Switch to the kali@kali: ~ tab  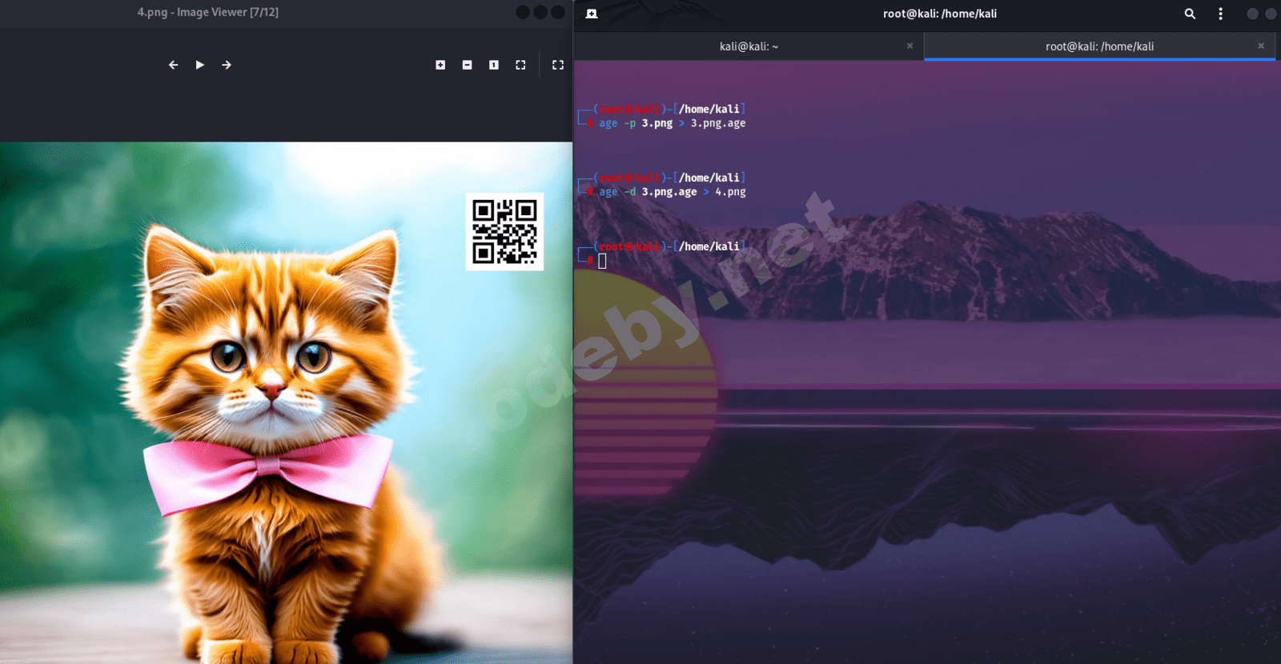pos(749,46)
